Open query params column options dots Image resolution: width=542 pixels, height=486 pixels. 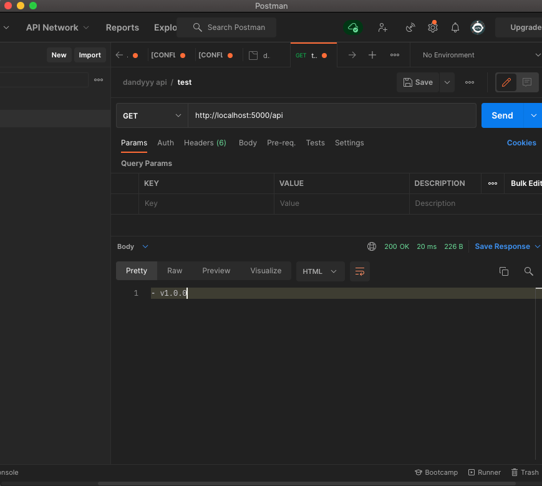493,183
